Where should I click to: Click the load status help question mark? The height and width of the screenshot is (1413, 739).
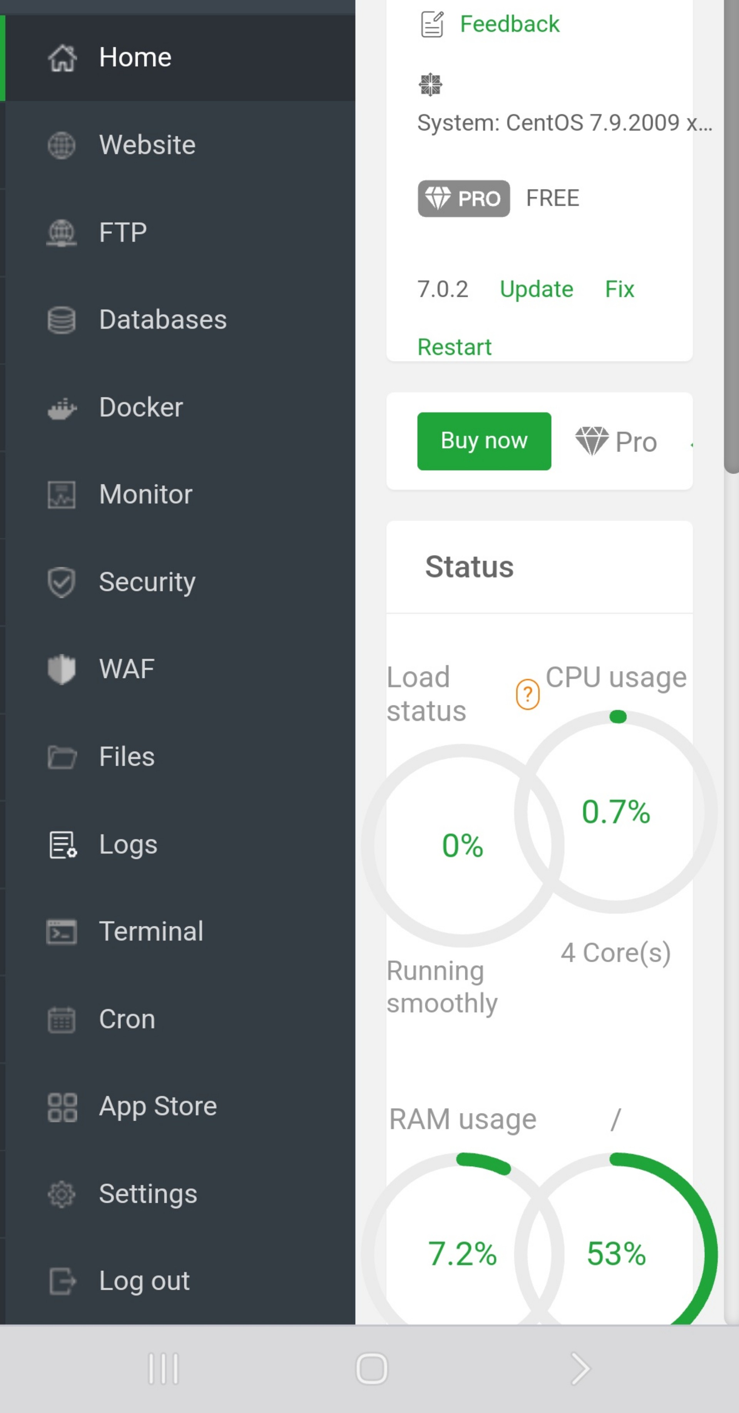tap(527, 695)
